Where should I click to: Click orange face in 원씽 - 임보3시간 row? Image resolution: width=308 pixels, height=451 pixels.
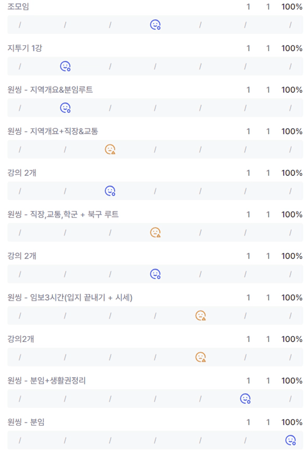pos(200,316)
